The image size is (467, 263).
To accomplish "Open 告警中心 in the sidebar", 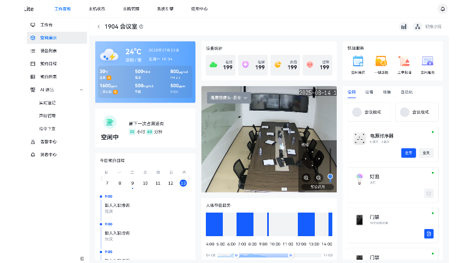I will point(56,142).
